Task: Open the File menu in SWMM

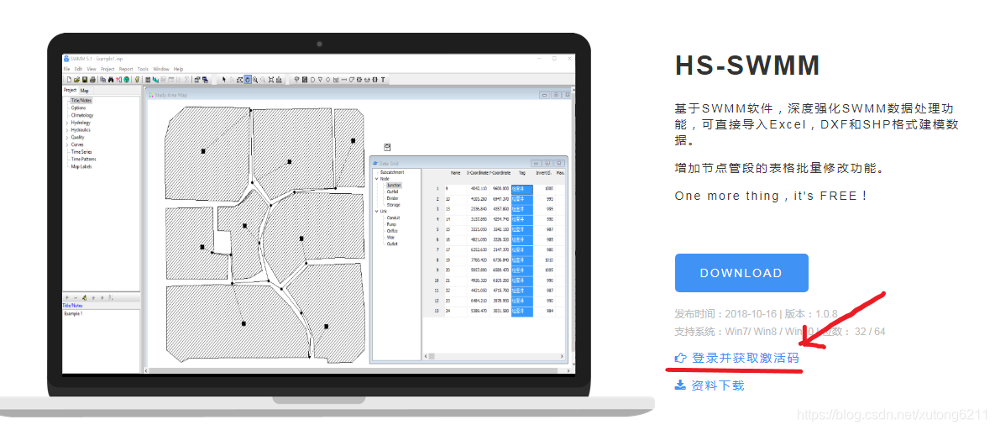Action: 66,69
